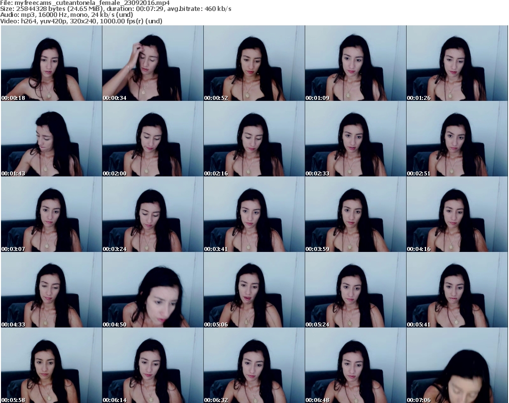The image size is (509, 403).
Task: Select the frame timestamped 00:03:59
Action: point(355,214)
